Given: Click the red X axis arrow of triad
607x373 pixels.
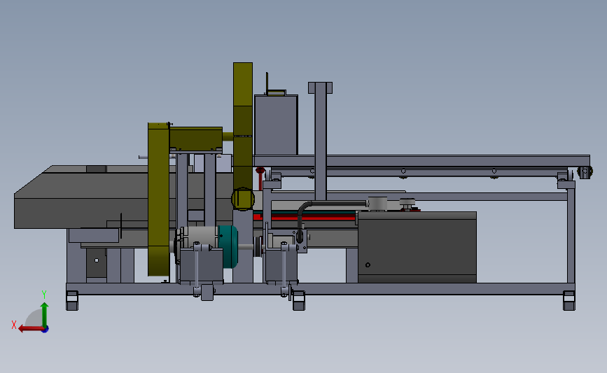Looking at the screenshot, I should 30,329.
